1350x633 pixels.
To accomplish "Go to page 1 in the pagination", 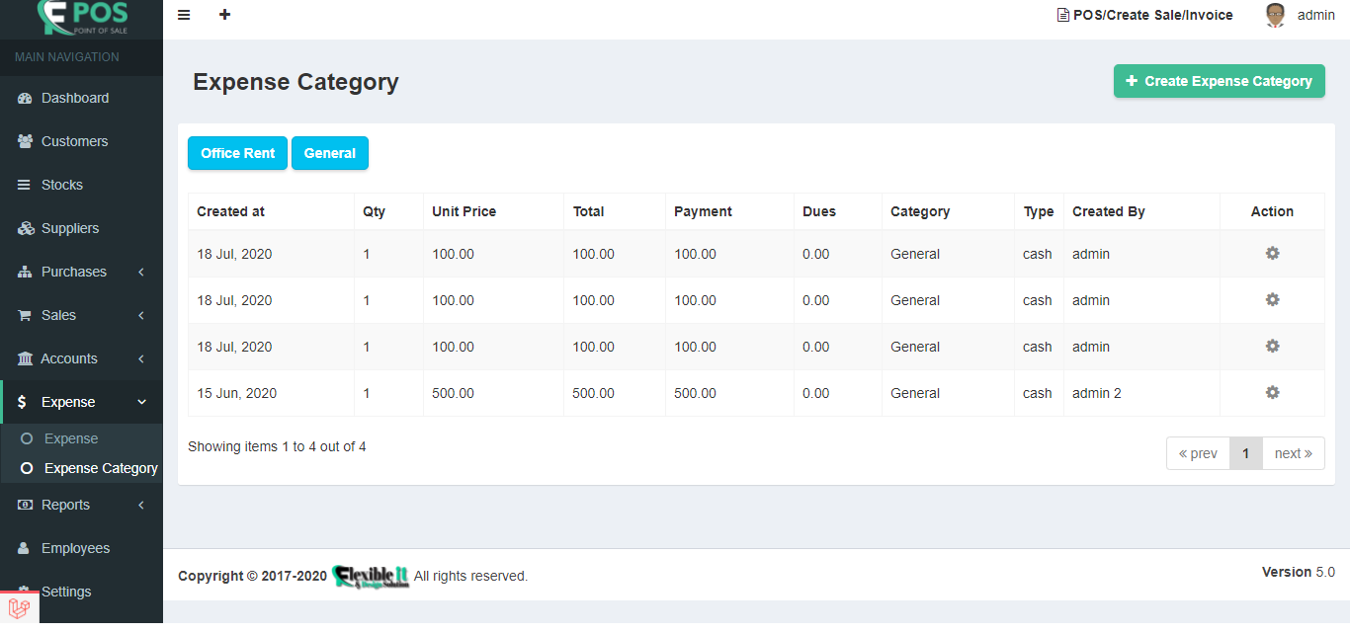I will click(1245, 452).
